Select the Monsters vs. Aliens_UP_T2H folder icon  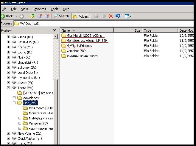pos(64,41)
